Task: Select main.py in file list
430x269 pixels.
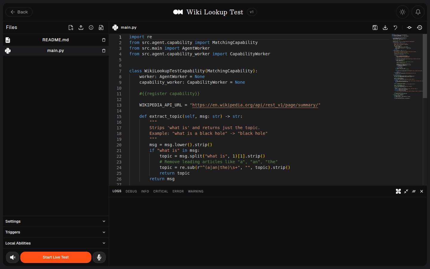Action: [56, 51]
